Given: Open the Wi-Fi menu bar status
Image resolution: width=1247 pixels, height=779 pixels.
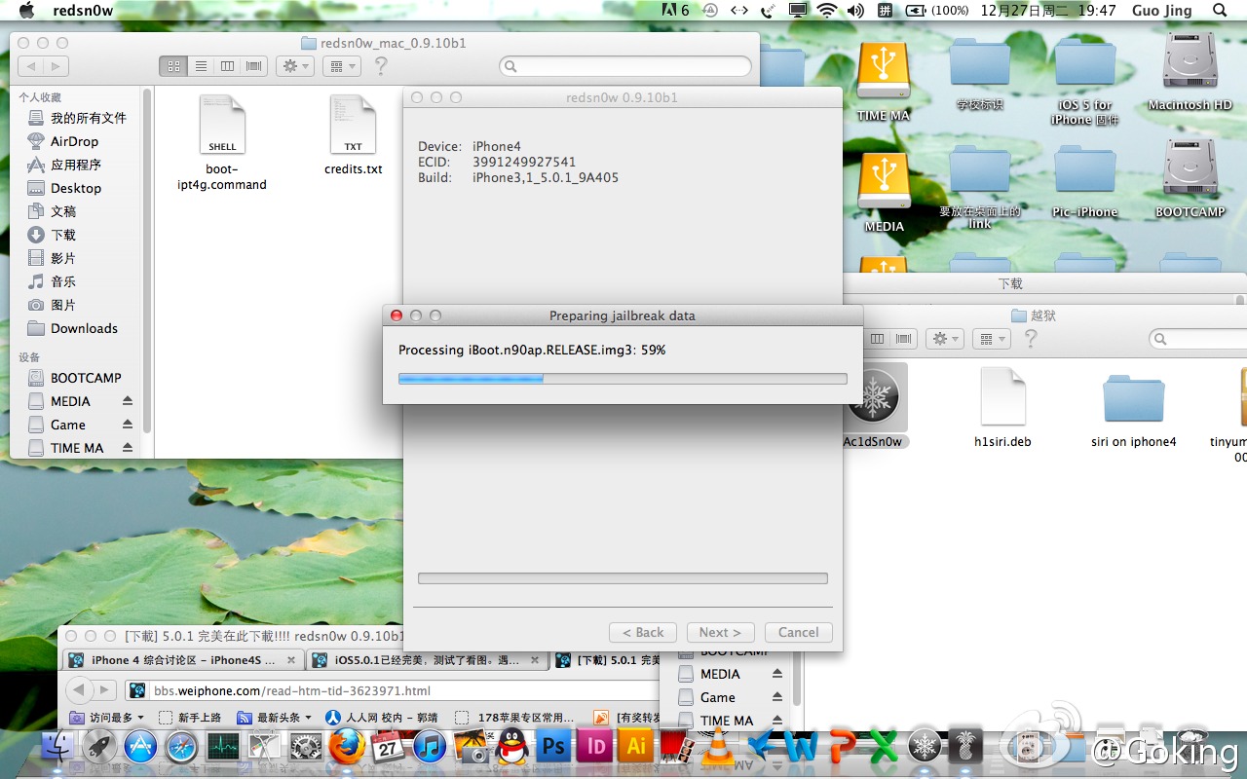Looking at the screenshot, I should pos(827,11).
